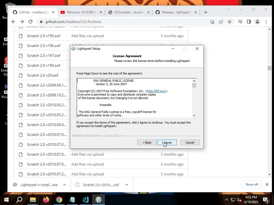Show hidden system tray icons
The height and width of the screenshot is (205, 274).
(x=226, y=200)
